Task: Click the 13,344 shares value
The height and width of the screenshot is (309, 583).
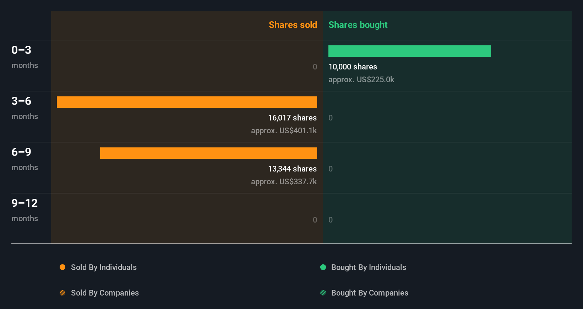Action: click(x=293, y=169)
